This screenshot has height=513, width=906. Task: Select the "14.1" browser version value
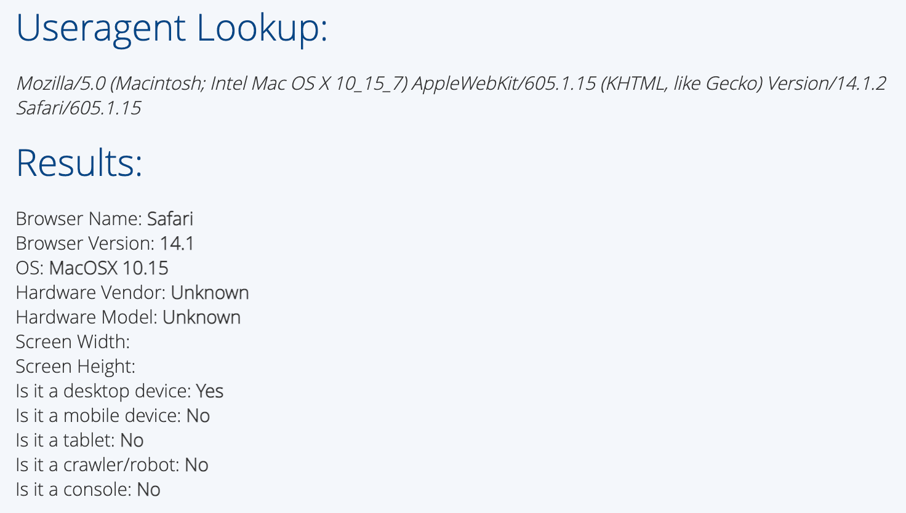[177, 244]
